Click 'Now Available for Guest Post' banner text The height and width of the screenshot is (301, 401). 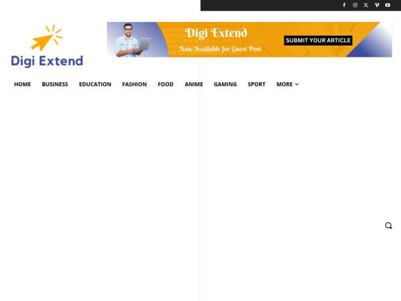220,49
